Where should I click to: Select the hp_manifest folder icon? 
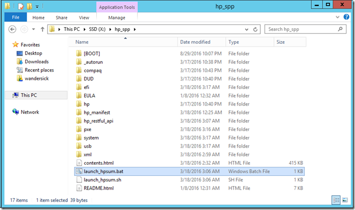pyautogui.click(x=79, y=112)
